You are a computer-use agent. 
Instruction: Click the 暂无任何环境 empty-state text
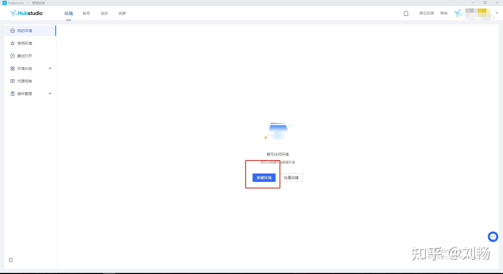(278, 154)
